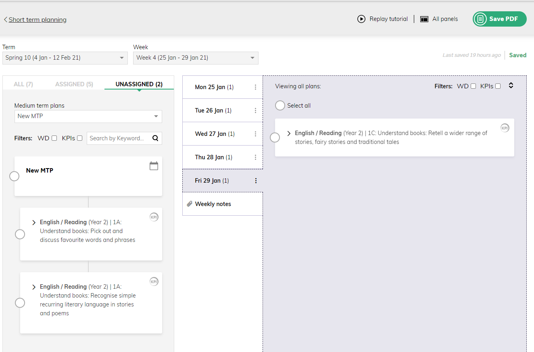Click KPI badge on 'Pick out and discuss' card

pos(154,217)
